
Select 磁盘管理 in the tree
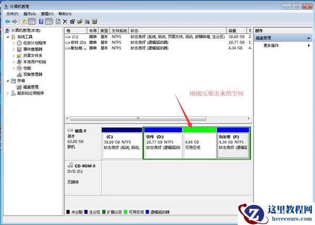[31, 87]
